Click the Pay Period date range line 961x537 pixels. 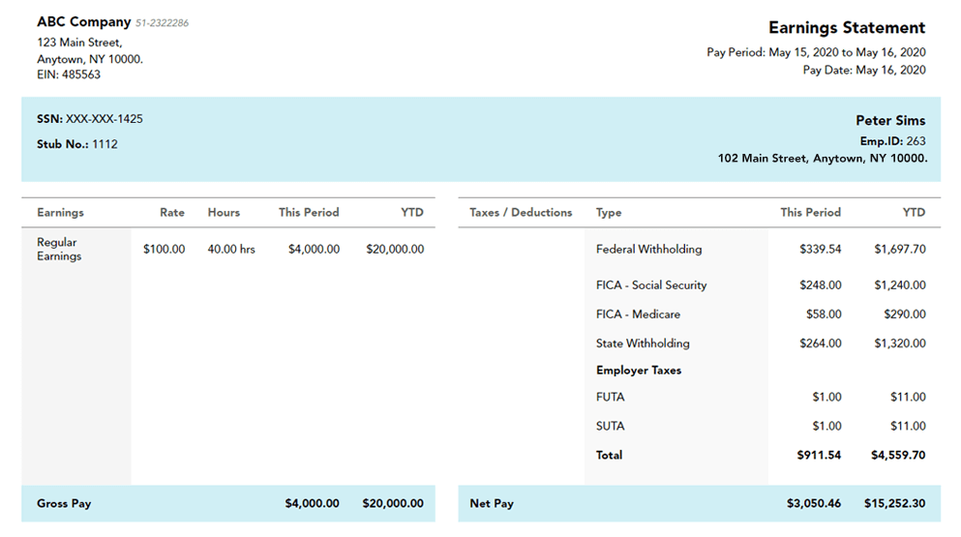point(816,52)
